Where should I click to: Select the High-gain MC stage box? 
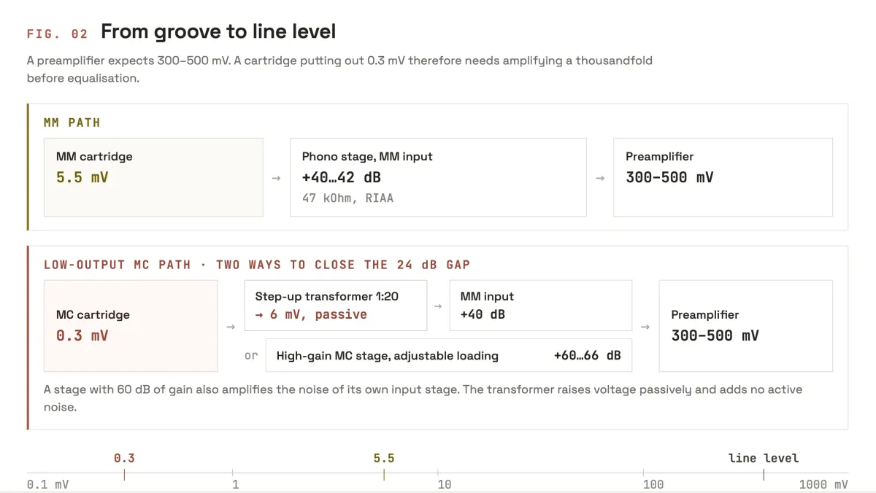coord(449,356)
